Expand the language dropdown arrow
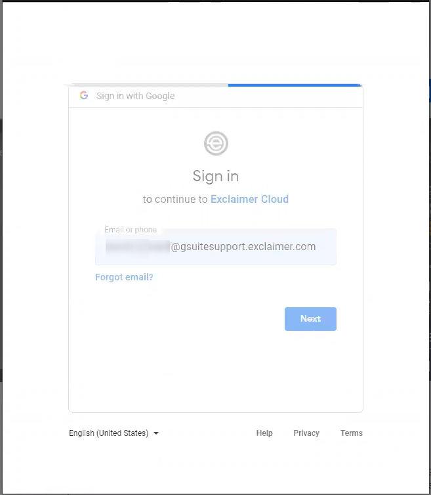The image size is (431, 495). pyautogui.click(x=156, y=433)
